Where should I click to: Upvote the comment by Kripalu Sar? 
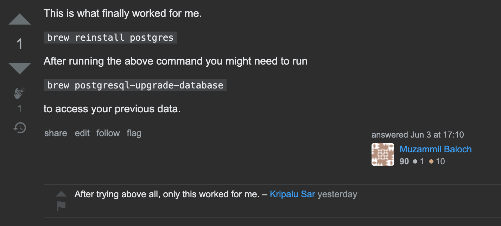point(61,194)
